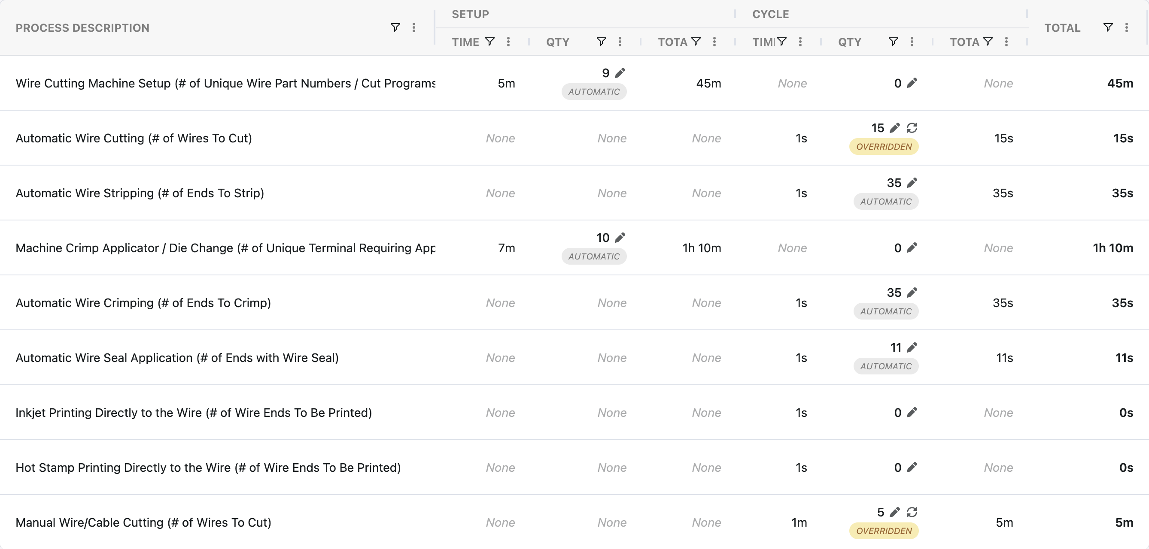
Task: Filter the Setup Qty column
Action: point(601,42)
